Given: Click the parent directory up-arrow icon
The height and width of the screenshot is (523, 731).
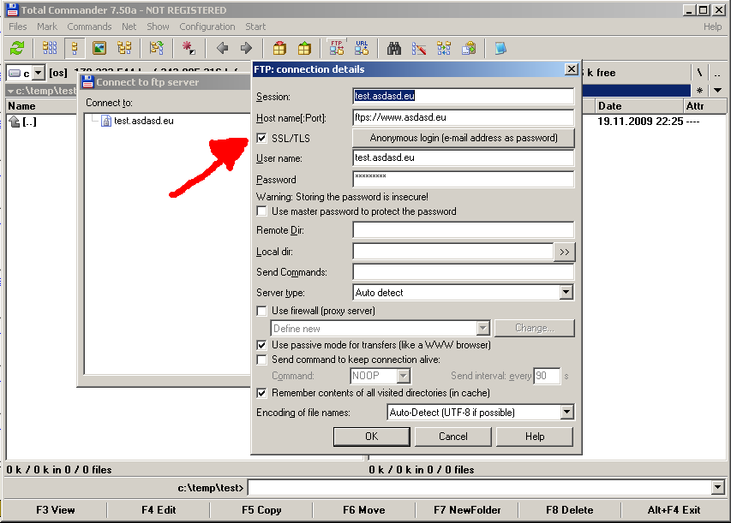Looking at the screenshot, I should pos(15,122).
